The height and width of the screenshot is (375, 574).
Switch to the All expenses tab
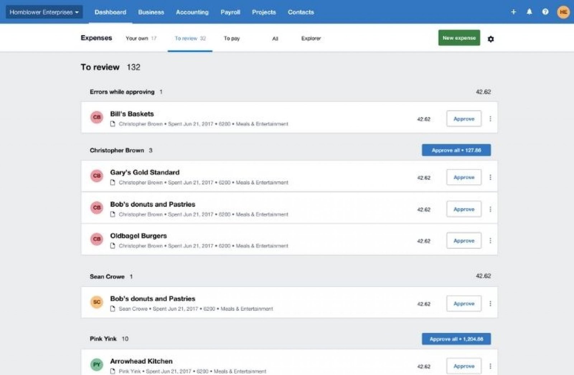(x=275, y=38)
